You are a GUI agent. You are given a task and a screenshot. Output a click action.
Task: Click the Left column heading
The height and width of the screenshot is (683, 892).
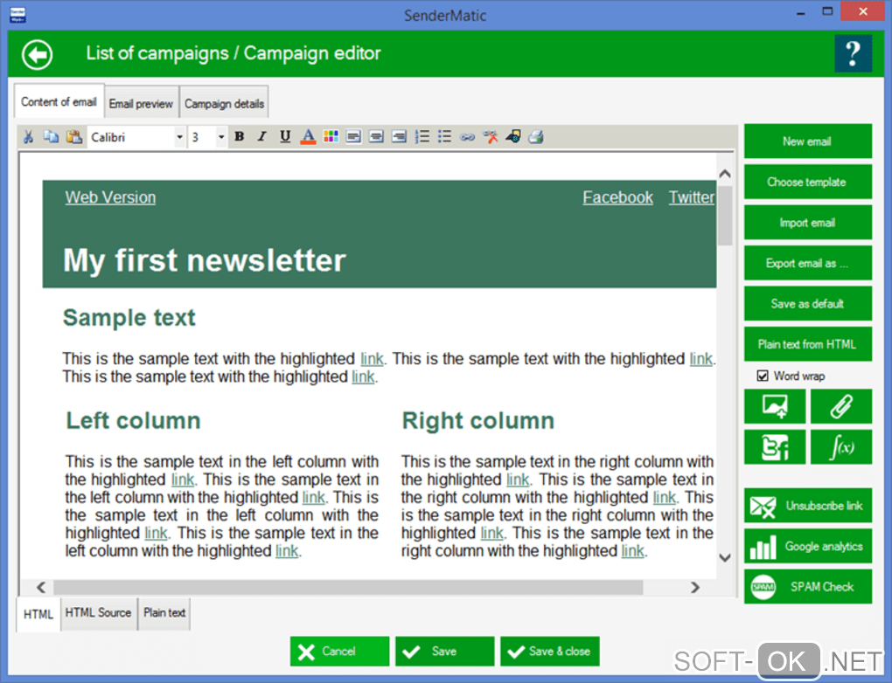point(133,420)
